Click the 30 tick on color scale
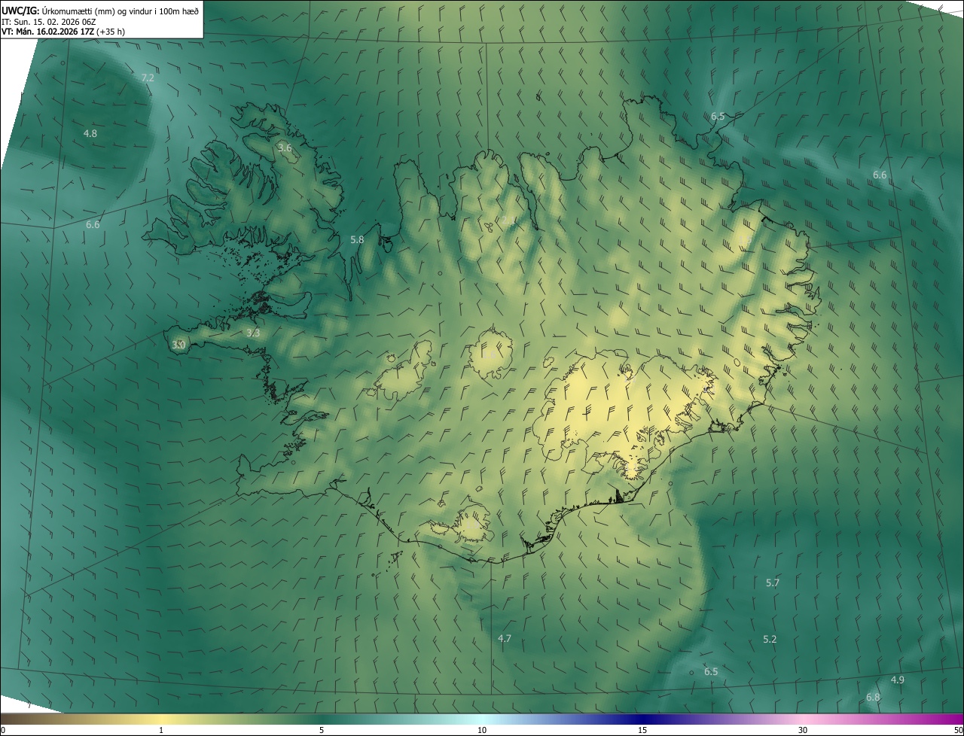The width and height of the screenshot is (964, 736). coord(803,731)
